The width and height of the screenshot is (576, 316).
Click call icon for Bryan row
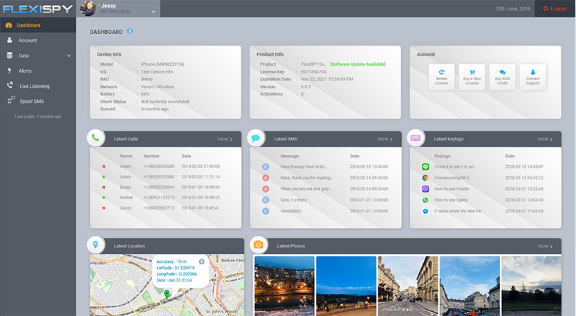(x=104, y=187)
